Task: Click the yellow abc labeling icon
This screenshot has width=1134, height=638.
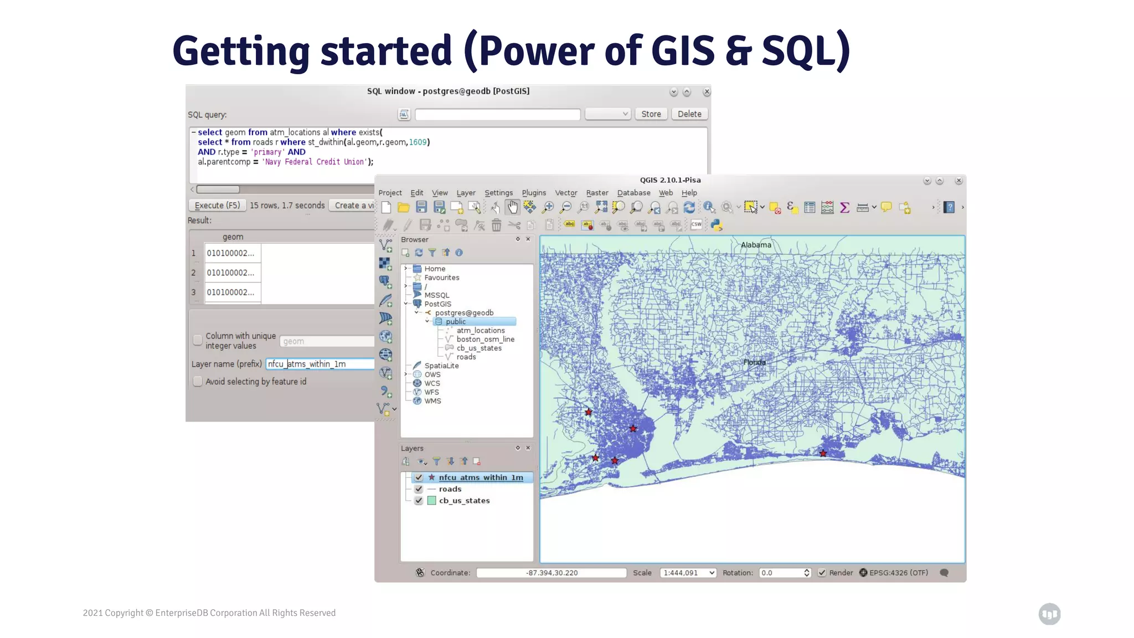Action: point(570,224)
